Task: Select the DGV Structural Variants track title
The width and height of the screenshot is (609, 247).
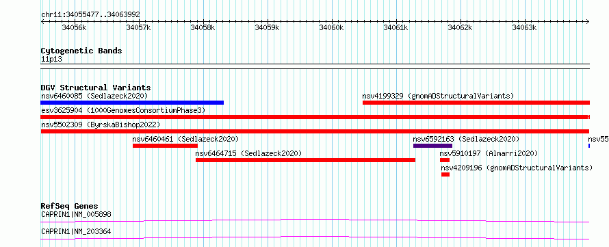Action: click(96, 88)
